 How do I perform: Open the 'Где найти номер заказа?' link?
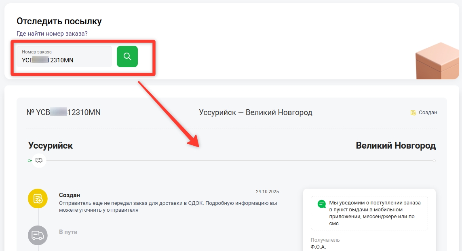coord(52,34)
